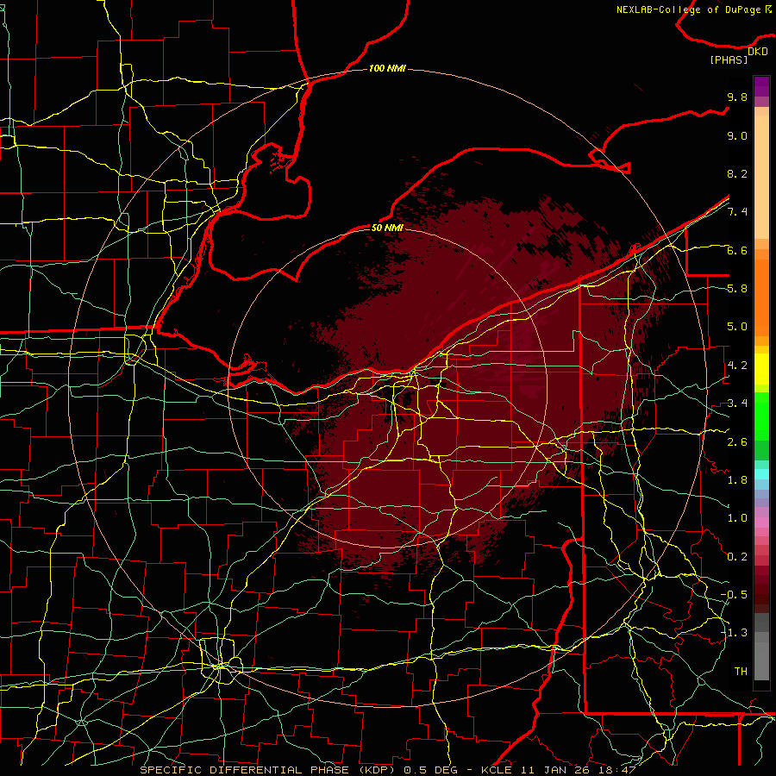
Task: Click the 4.2 scale value
Action: (x=737, y=366)
